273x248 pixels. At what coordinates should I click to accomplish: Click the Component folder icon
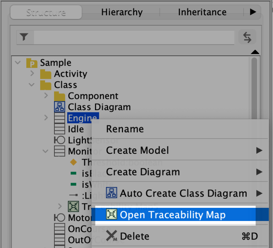pyautogui.click(x=59, y=96)
